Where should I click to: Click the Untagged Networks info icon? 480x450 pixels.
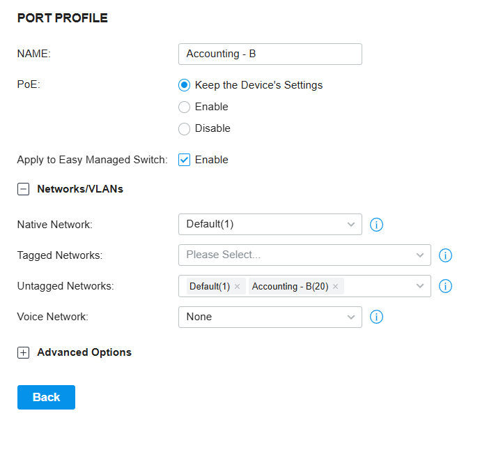(445, 286)
